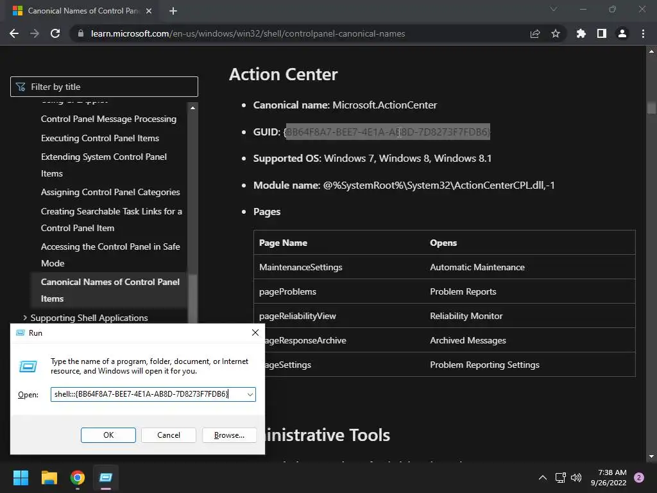Screen dimensions: 657x493
Task: Open Creating Searchable Task Links article
Action: click(112, 220)
